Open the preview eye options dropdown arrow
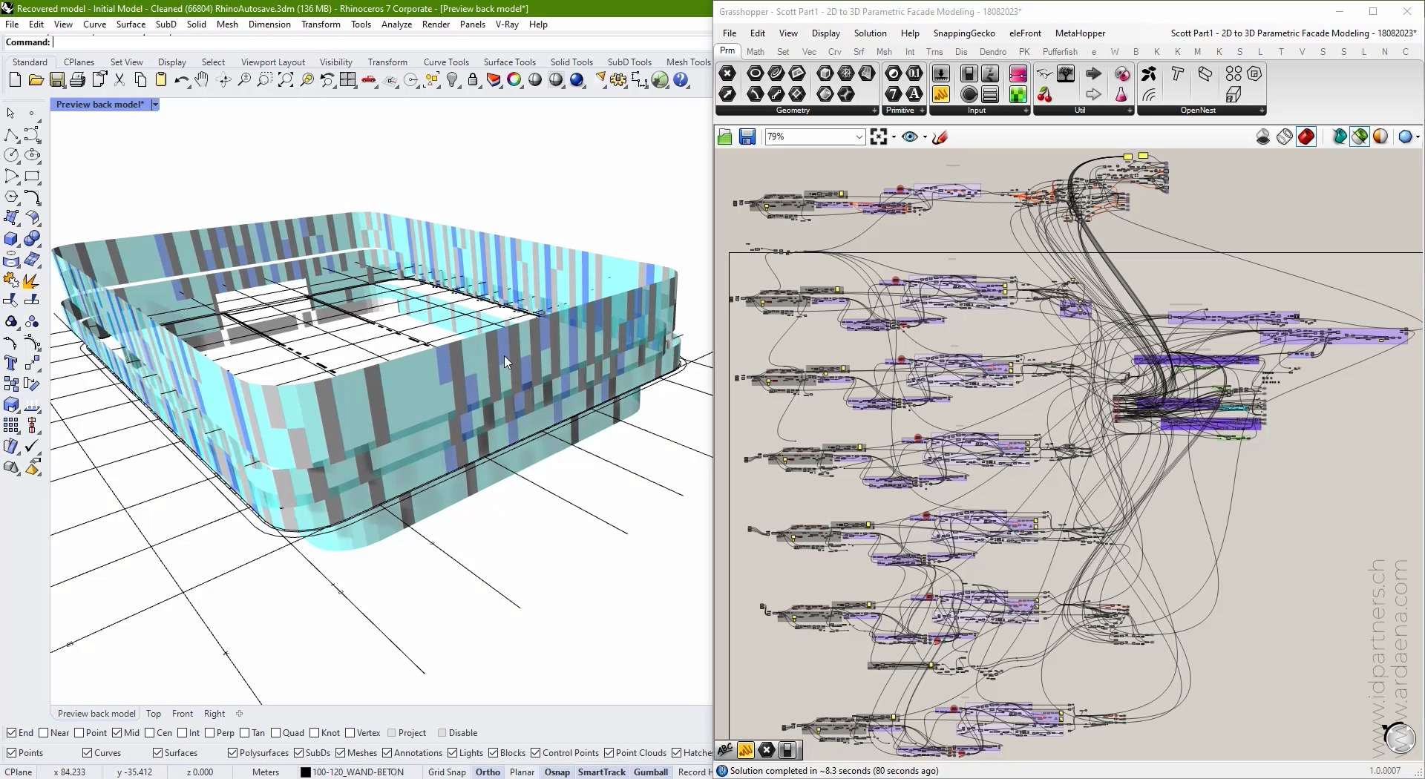 click(925, 137)
